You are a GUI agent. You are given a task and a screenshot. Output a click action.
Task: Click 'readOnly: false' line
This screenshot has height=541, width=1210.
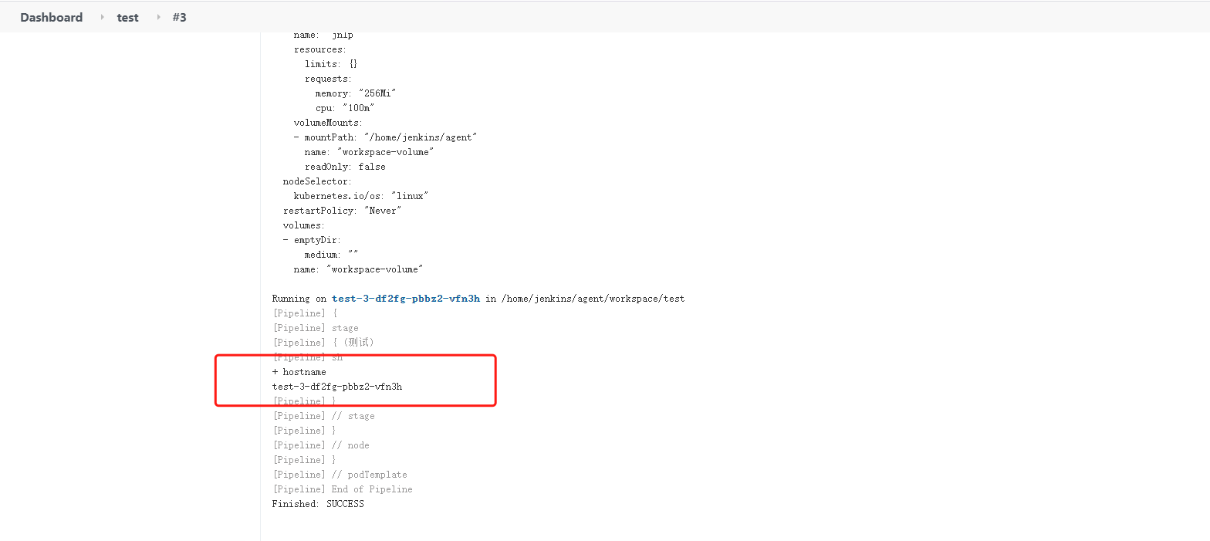click(x=344, y=167)
